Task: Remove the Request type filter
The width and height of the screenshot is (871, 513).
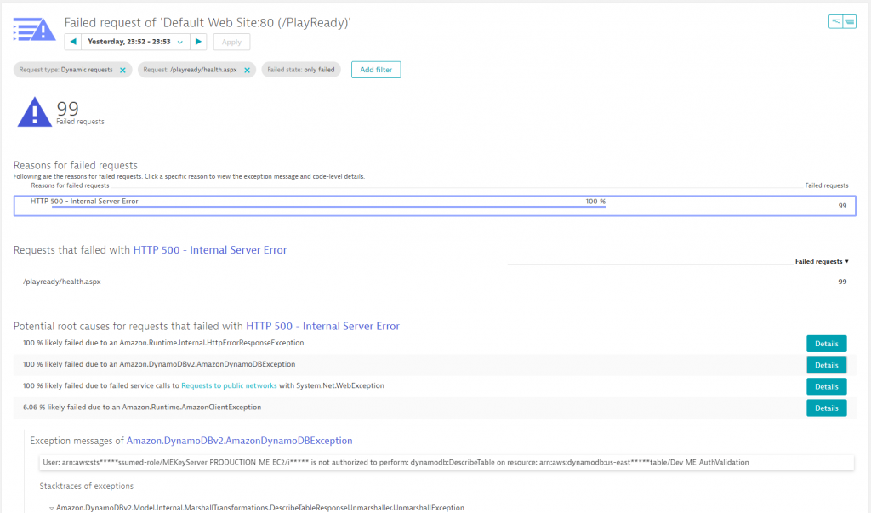Action: coord(122,70)
